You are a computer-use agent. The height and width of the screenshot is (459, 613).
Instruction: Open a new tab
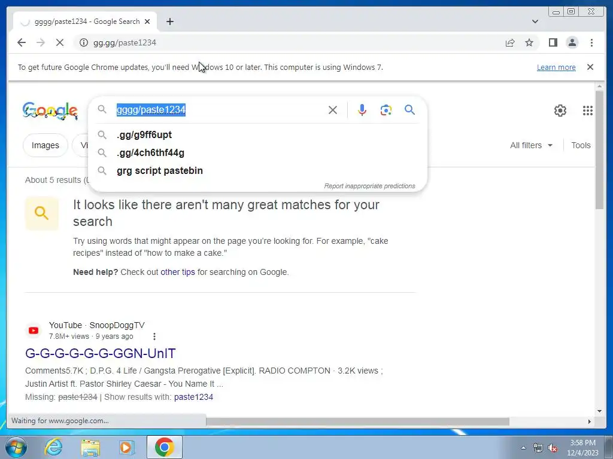tap(169, 22)
